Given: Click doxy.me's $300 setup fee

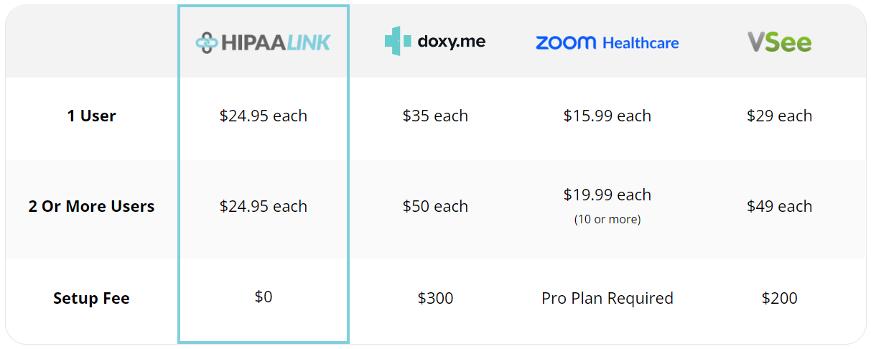Looking at the screenshot, I should pos(435,298).
